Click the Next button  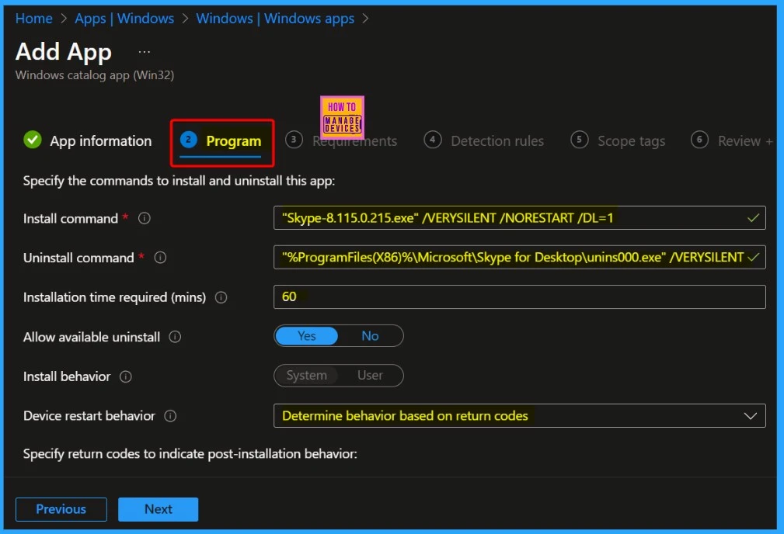coord(158,509)
